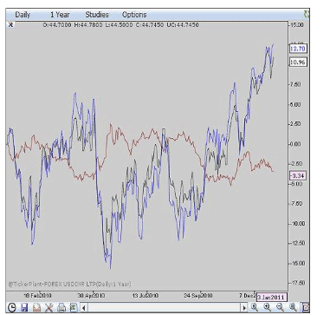Click the 13 Jul 2010 axis date
Viewport: 330px width, 315px height.
click(x=146, y=296)
